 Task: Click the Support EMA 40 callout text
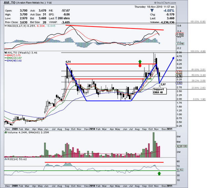pyautogui.click(x=159, y=91)
